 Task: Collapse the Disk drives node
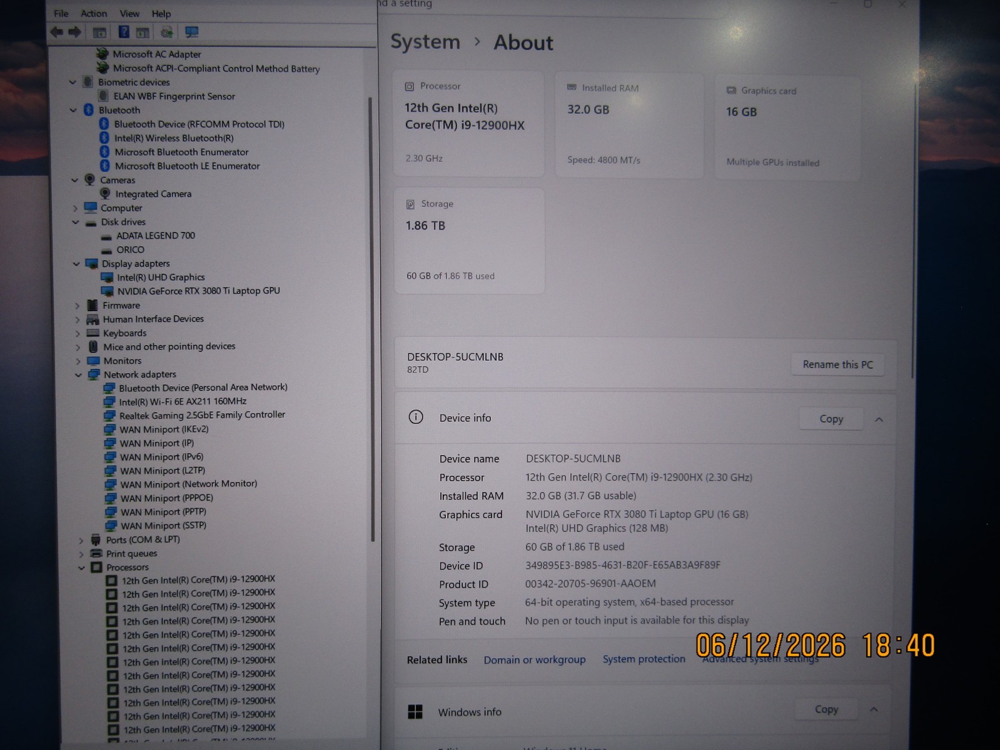pyautogui.click(x=76, y=222)
